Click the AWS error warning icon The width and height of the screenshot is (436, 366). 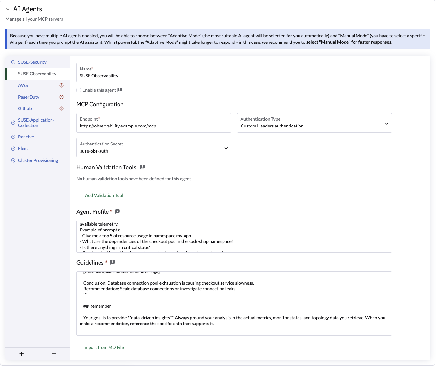tap(62, 85)
